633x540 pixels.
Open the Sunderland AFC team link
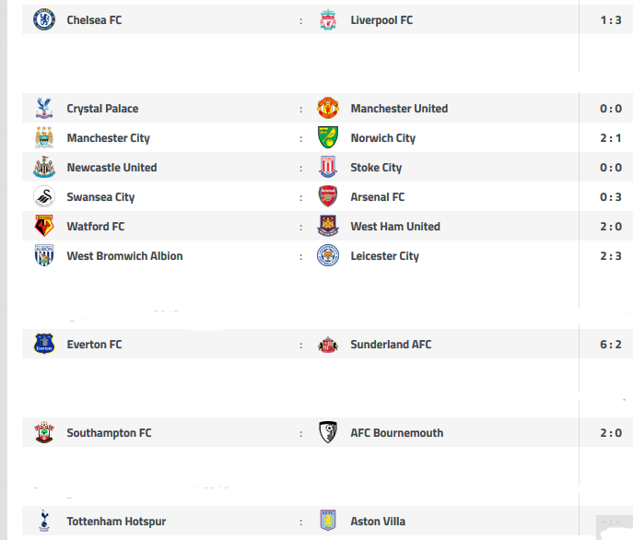point(391,345)
